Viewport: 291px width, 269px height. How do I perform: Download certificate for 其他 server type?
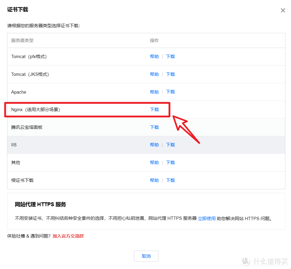170,163
